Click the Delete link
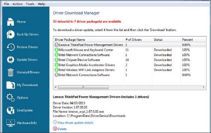The image size is (211, 133). pyautogui.click(x=62, y=129)
